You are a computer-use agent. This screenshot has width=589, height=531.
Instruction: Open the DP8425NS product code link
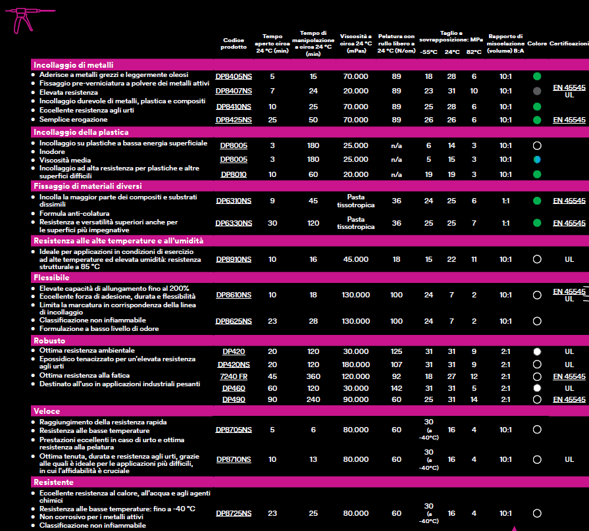[234, 120]
